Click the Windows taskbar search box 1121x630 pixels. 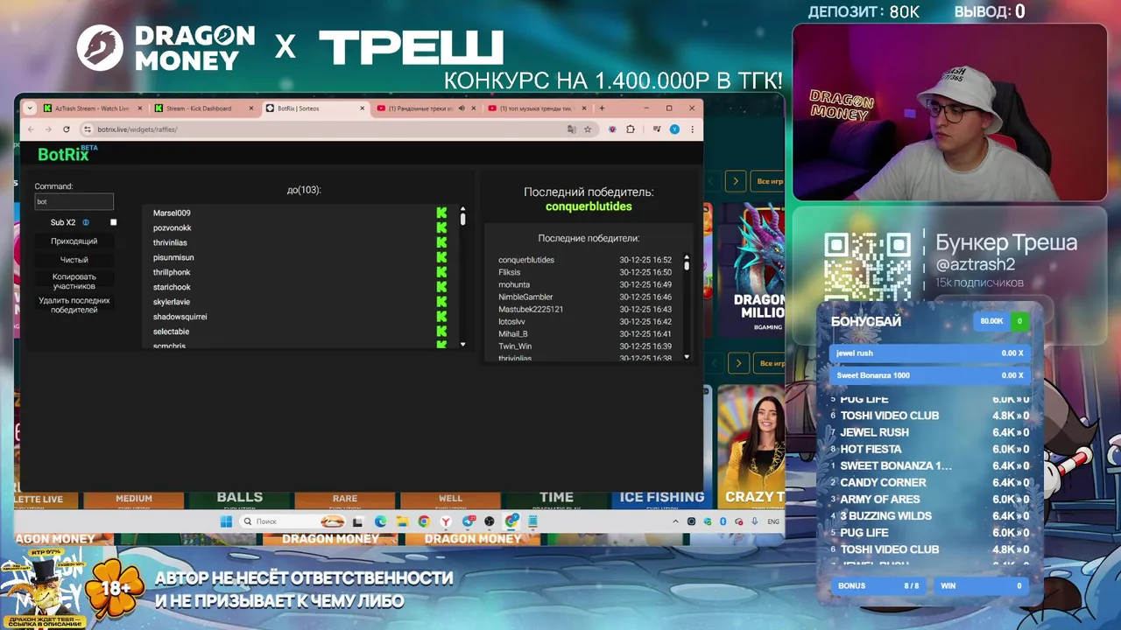[x=293, y=521]
